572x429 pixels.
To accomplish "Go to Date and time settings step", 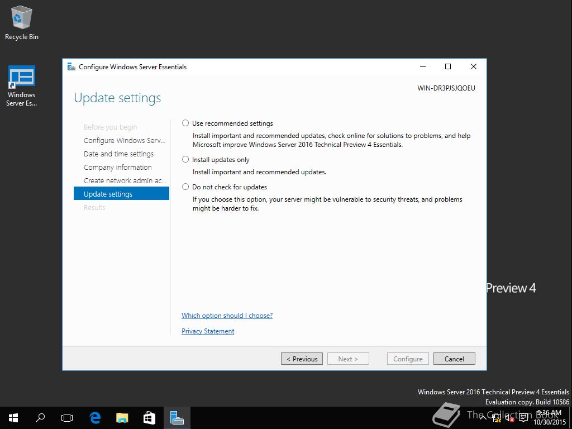I will coord(118,154).
